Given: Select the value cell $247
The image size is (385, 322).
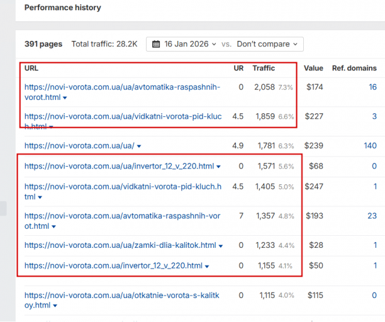Looking at the screenshot, I should pos(314,187).
